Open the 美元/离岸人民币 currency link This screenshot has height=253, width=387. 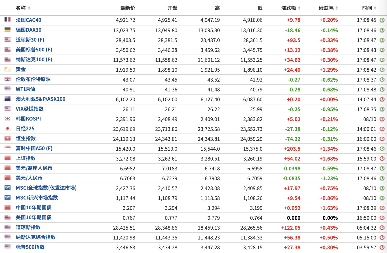34,168
